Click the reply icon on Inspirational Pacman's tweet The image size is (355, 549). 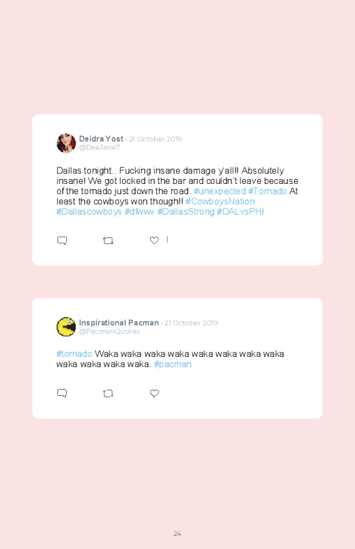(62, 393)
